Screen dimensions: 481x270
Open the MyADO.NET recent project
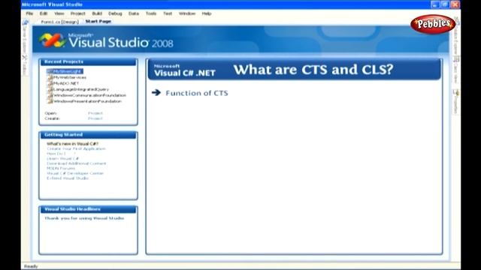(x=63, y=83)
